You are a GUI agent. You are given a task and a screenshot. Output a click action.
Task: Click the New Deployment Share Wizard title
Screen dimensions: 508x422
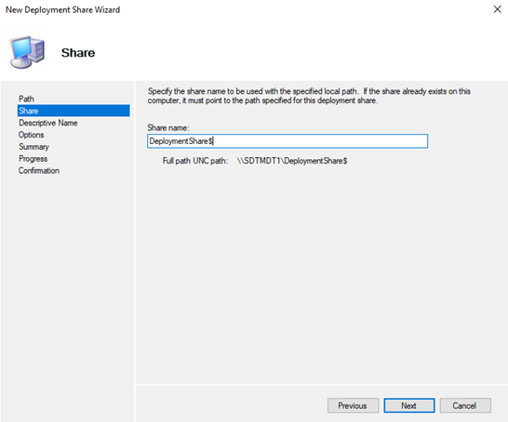63,9
